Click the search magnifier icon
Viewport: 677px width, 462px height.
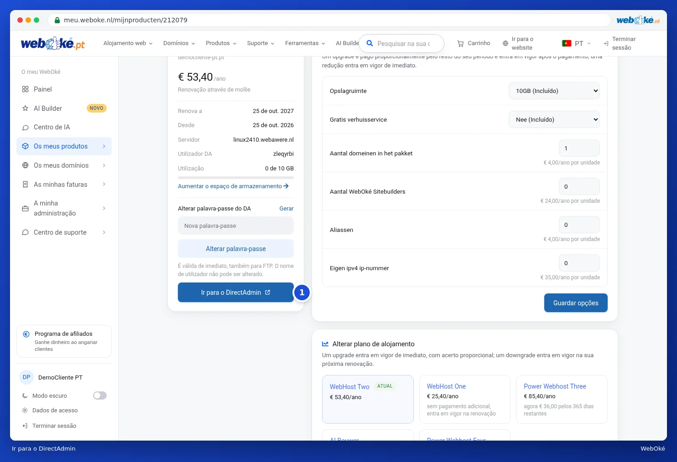pos(370,43)
